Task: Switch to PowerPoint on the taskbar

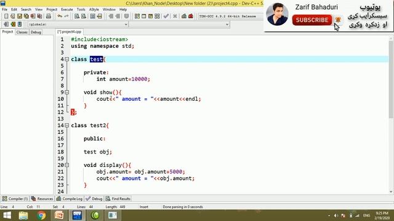Action: coord(59,215)
